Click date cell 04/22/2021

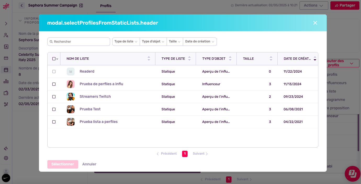(293, 122)
